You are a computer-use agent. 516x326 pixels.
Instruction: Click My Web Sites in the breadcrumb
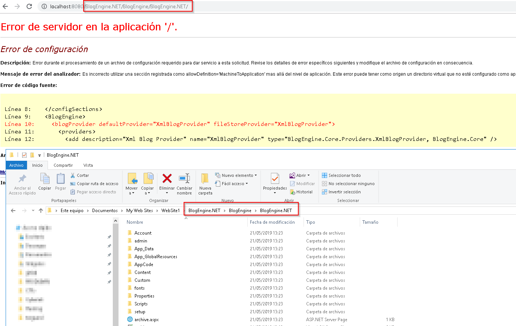point(139,211)
